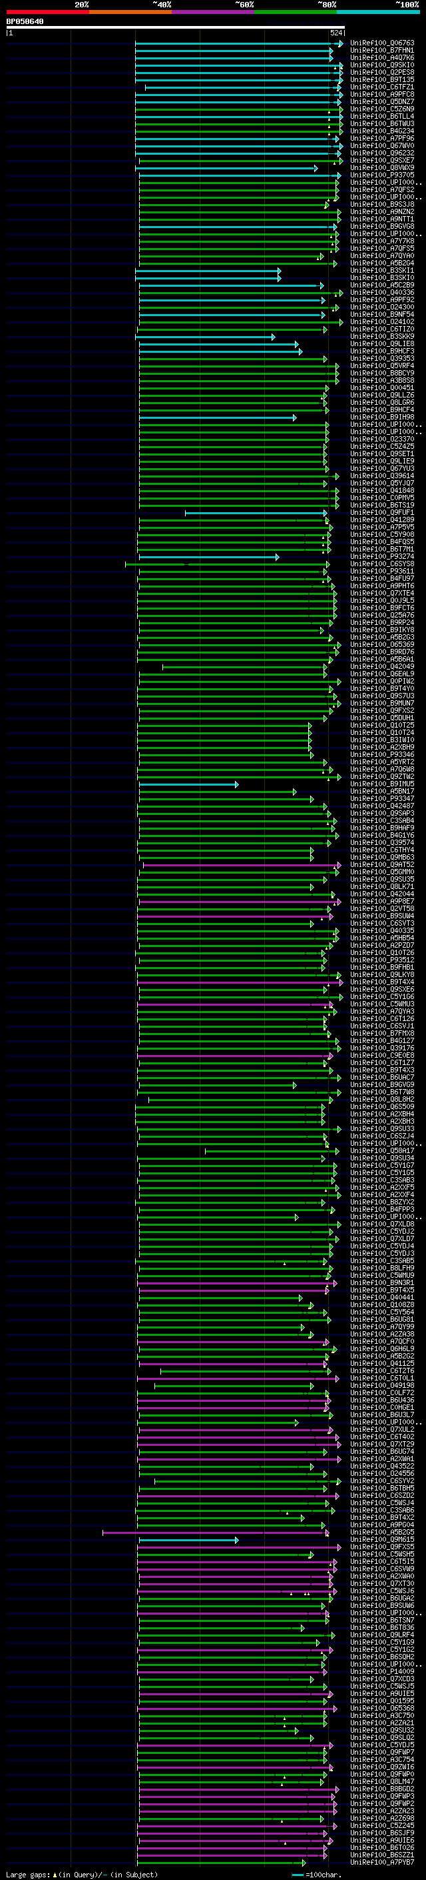426x1880 pixels.
Task: Select the purple ~60% identity legend segment
Action: tap(214, 13)
